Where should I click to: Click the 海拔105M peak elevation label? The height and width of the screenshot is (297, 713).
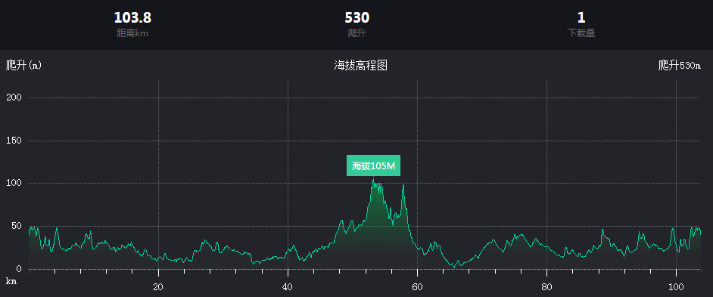pyautogui.click(x=373, y=166)
